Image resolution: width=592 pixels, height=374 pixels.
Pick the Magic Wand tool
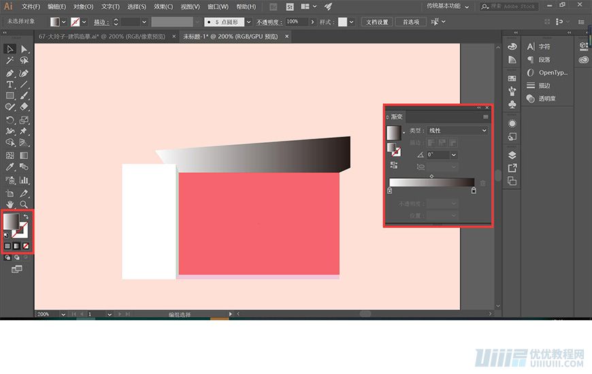coord(10,61)
